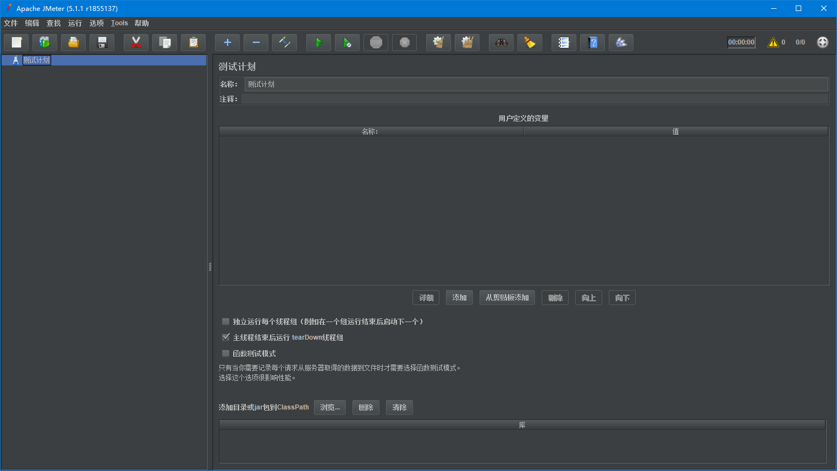This screenshot has height=471, width=837.
Task: Click the Stop test icon
Action: pyautogui.click(x=376, y=42)
